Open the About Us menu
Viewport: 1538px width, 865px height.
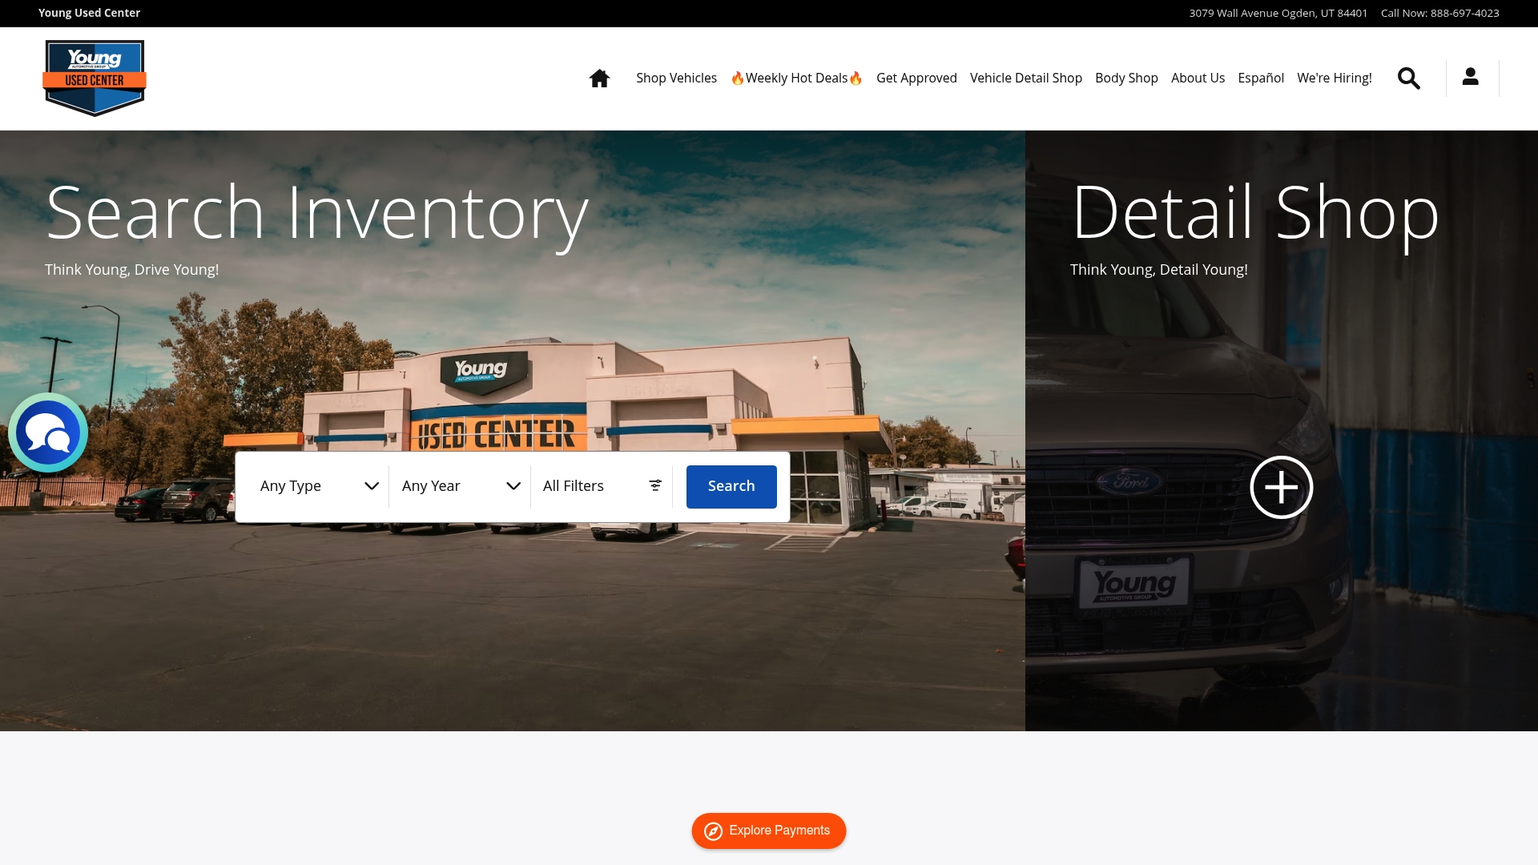1198,78
